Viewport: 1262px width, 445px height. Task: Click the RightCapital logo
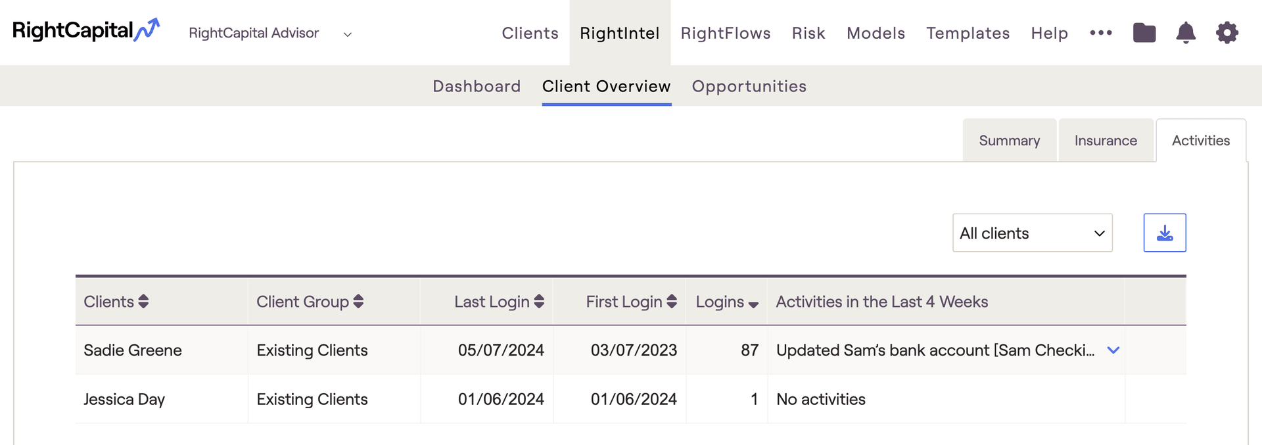(x=86, y=31)
